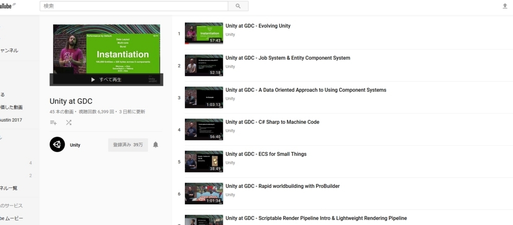Open the Evolving Unity video thumbnail

pyautogui.click(x=204, y=33)
